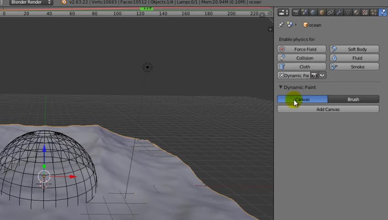
Task: Click the 3D viewport corner split widget
Action: coord(271,20)
